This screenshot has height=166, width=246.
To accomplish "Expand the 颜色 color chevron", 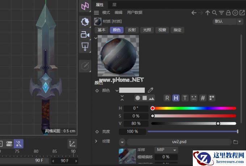I will 117,90.
